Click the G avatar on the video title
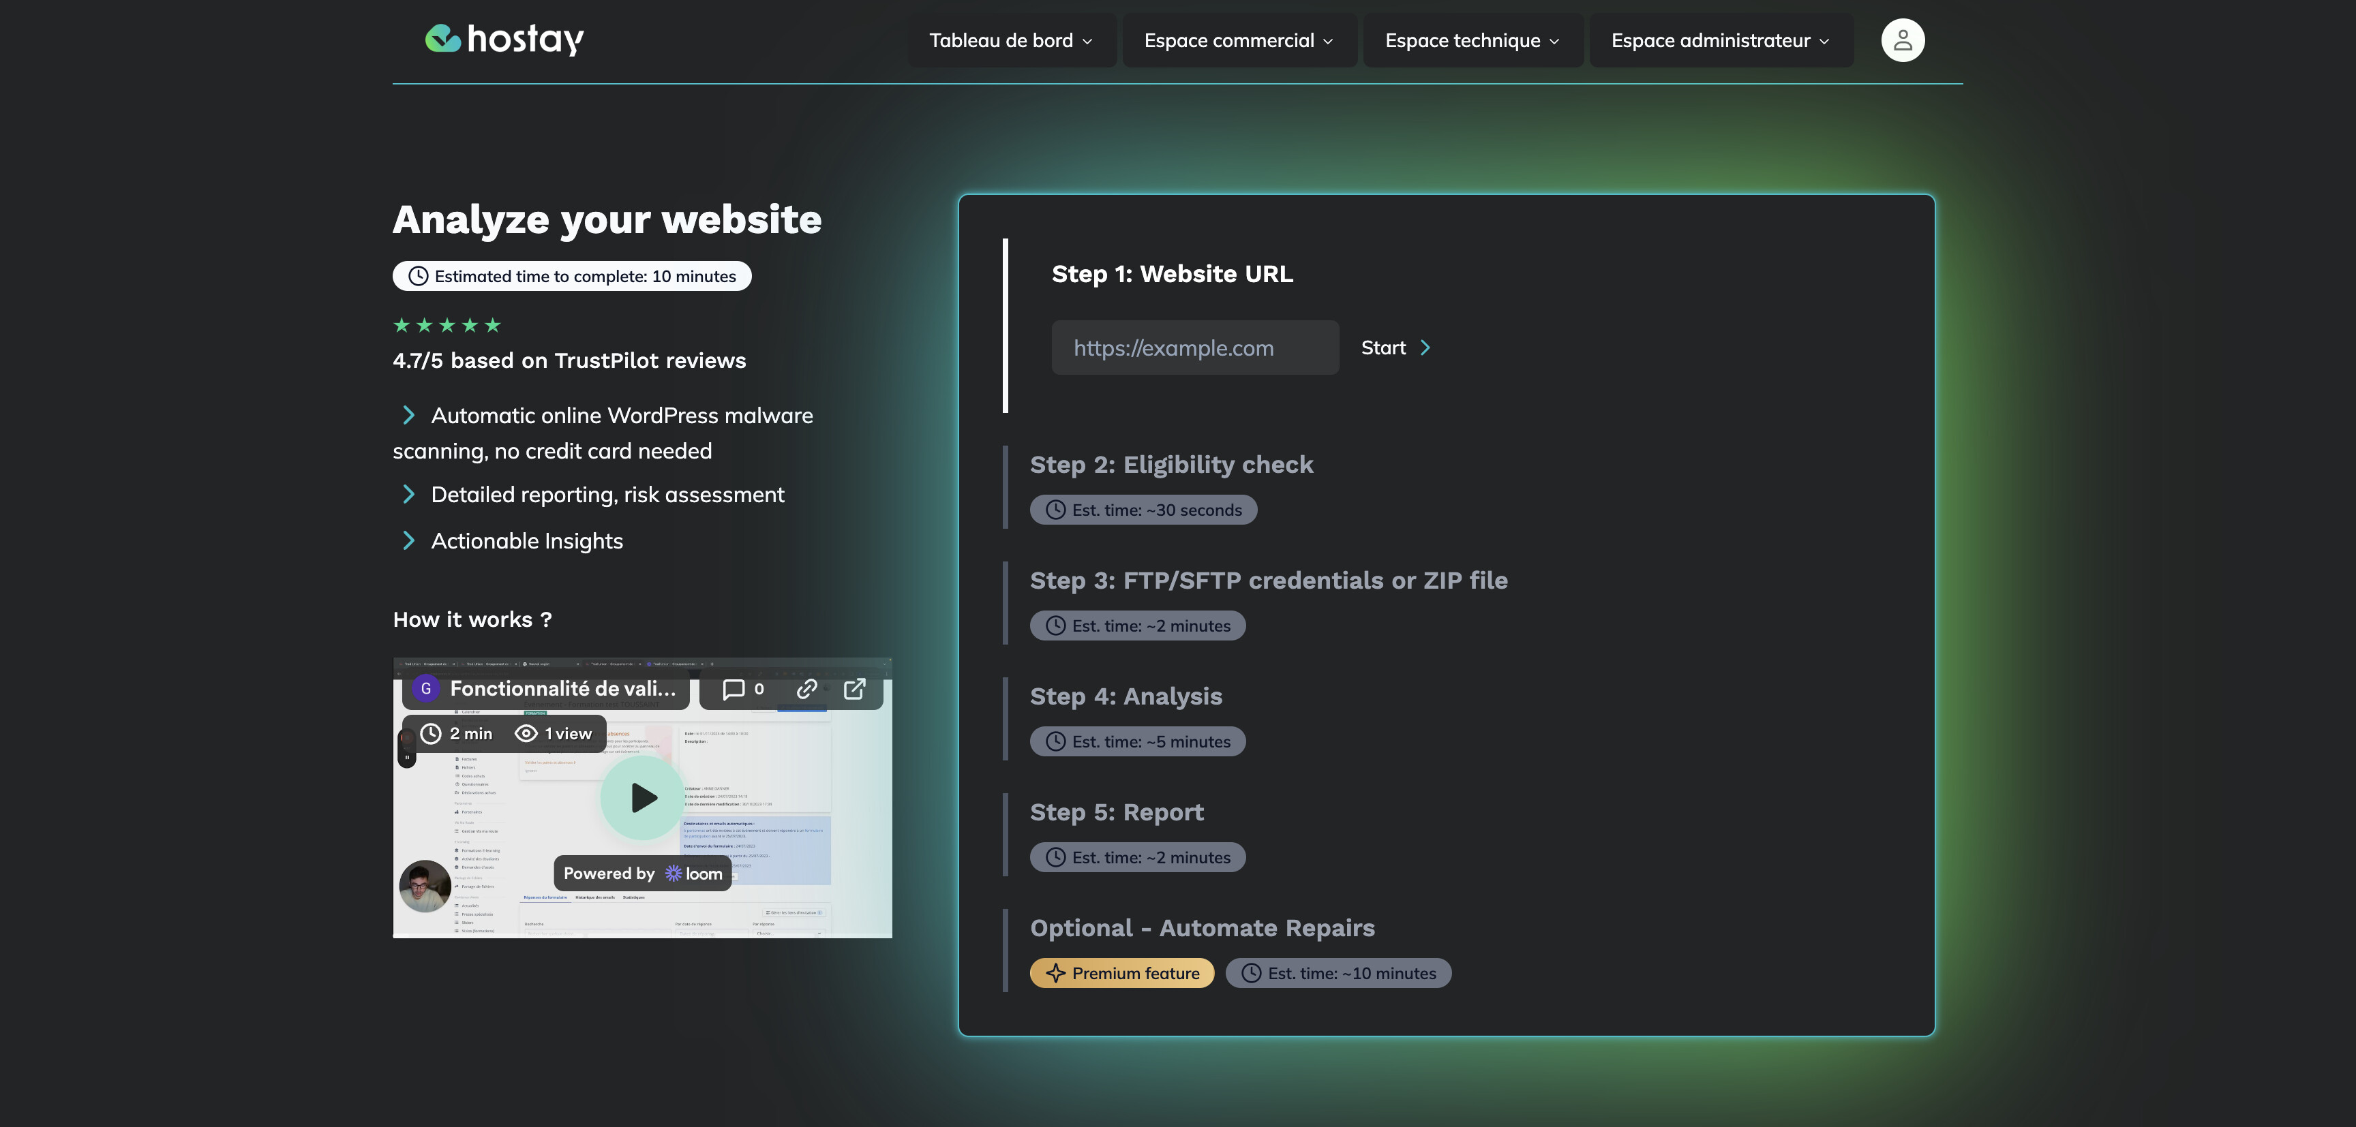Viewport: 2356px width, 1127px height. [426, 689]
